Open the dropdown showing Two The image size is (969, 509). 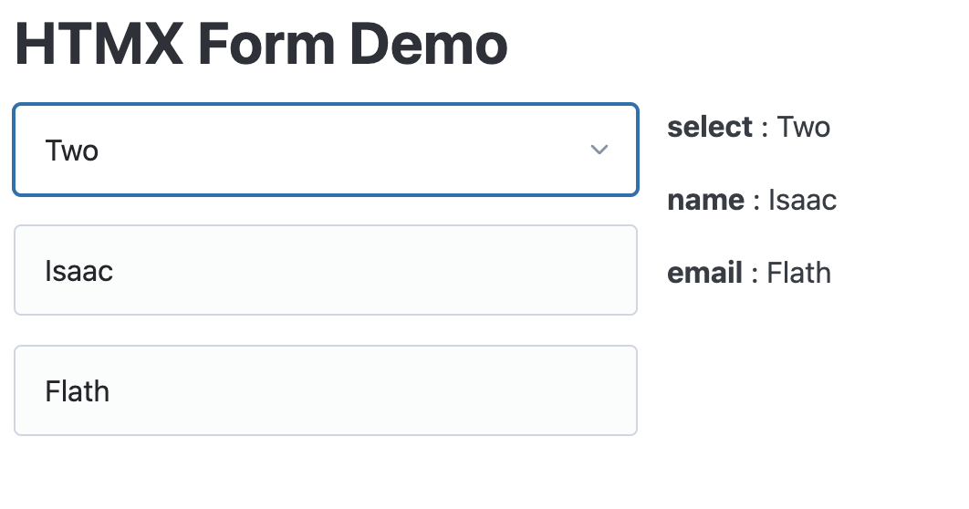326,150
